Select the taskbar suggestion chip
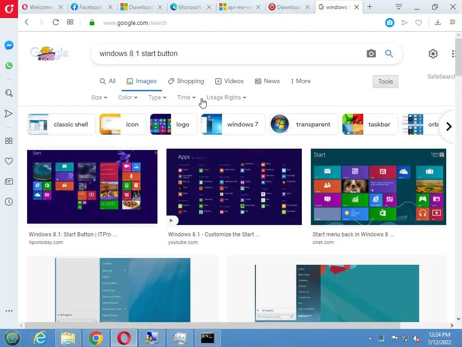The height and width of the screenshot is (347, 462). coord(370,124)
